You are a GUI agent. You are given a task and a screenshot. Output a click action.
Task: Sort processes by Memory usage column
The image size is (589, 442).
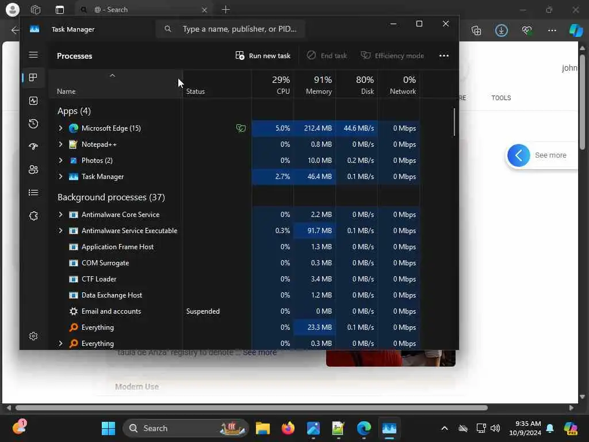coord(315,85)
